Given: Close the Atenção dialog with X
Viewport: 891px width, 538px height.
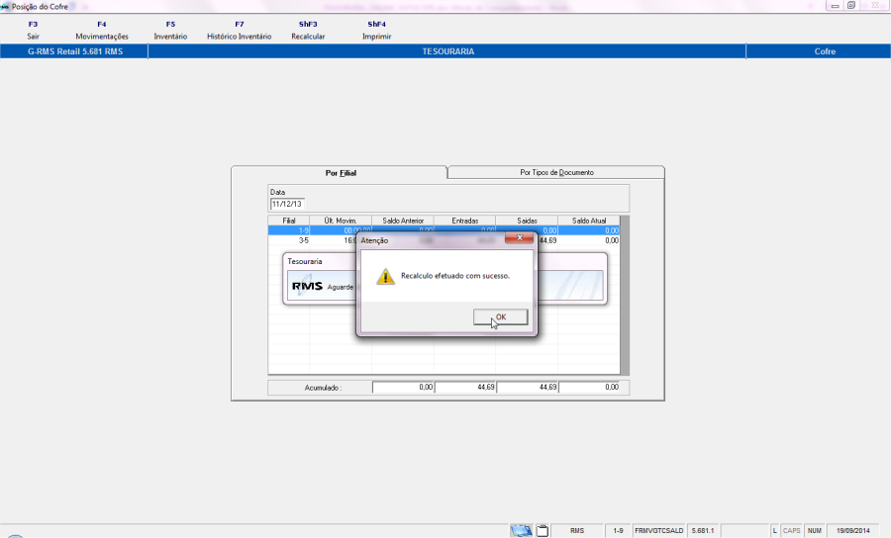Looking at the screenshot, I should point(519,238).
